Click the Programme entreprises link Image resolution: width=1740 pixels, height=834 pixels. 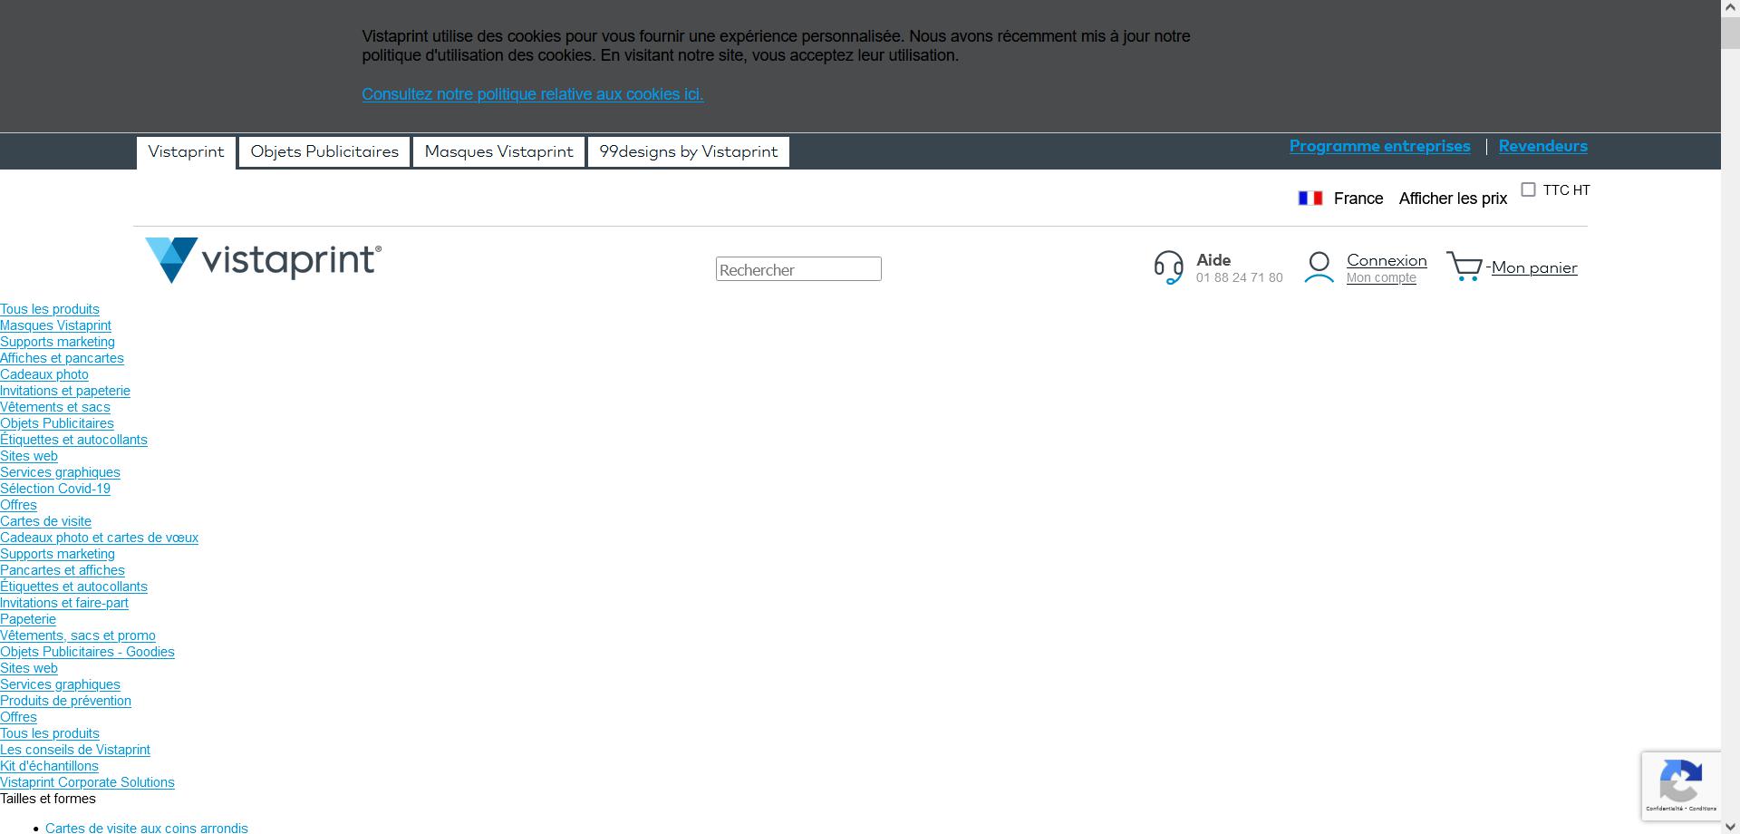tap(1379, 146)
